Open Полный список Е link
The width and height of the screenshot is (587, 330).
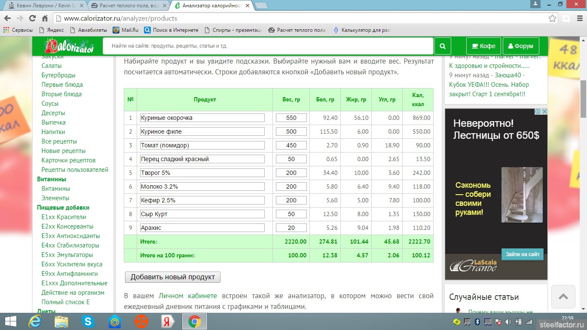(66, 302)
